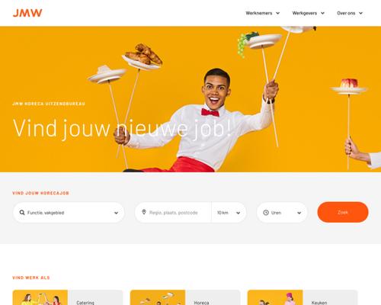This screenshot has height=305, width=381.
Task: Click the chevron next to Werknemers
Action: click(278, 13)
